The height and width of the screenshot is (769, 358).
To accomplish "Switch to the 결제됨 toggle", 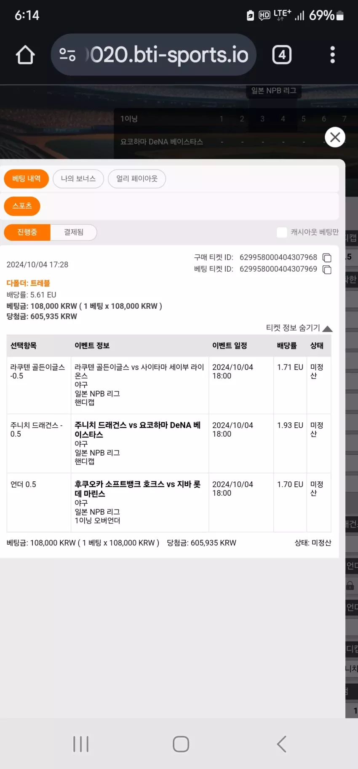I will tap(74, 232).
